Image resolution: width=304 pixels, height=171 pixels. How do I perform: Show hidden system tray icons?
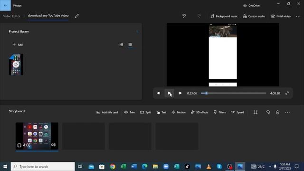270,167
